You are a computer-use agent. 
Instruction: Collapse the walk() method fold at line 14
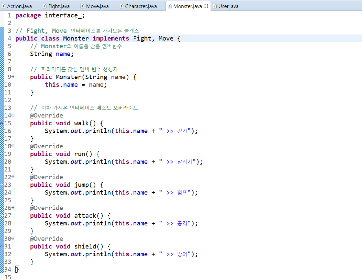(x=13, y=115)
